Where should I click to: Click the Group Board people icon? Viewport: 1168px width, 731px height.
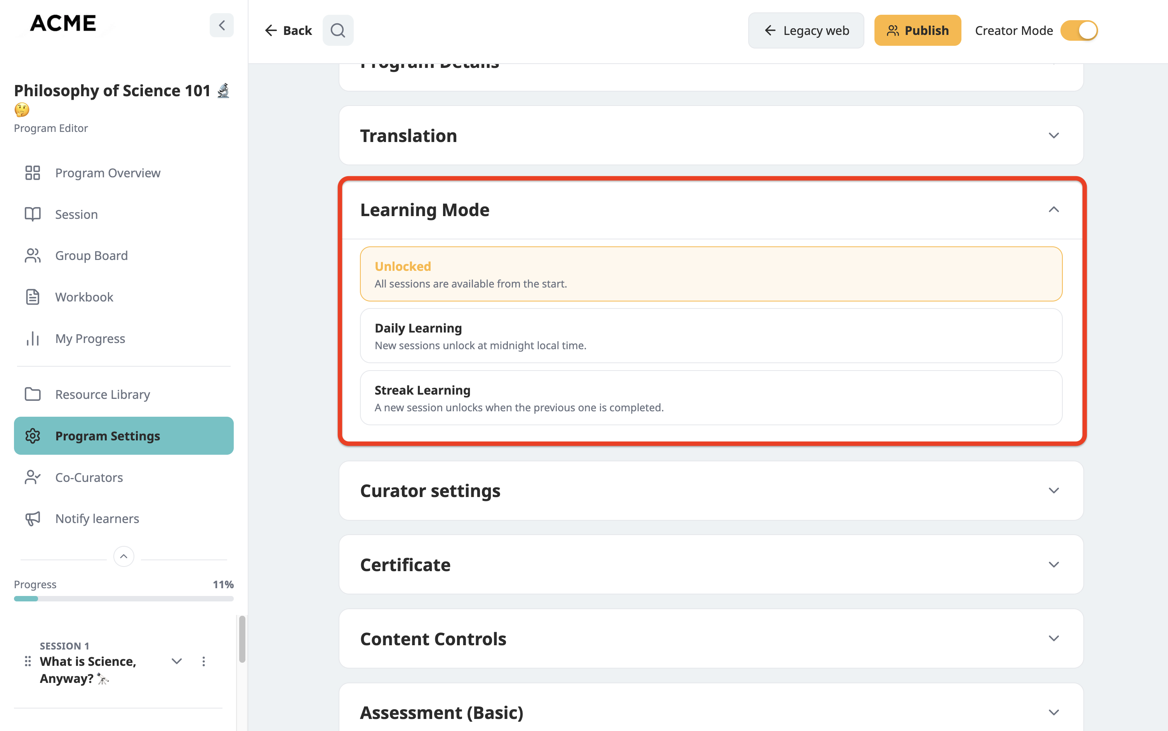tap(32, 255)
